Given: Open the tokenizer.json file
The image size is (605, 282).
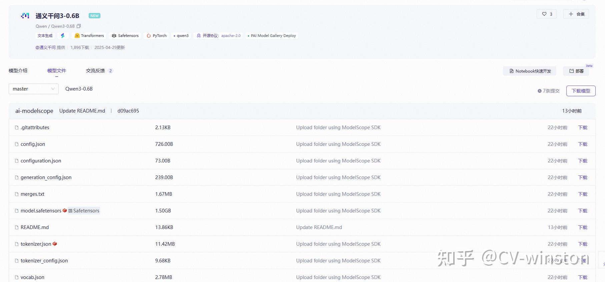Looking at the screenshot, I should [36, 244].
